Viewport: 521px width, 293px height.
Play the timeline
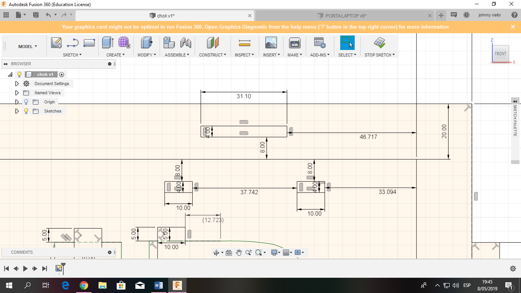26,269
